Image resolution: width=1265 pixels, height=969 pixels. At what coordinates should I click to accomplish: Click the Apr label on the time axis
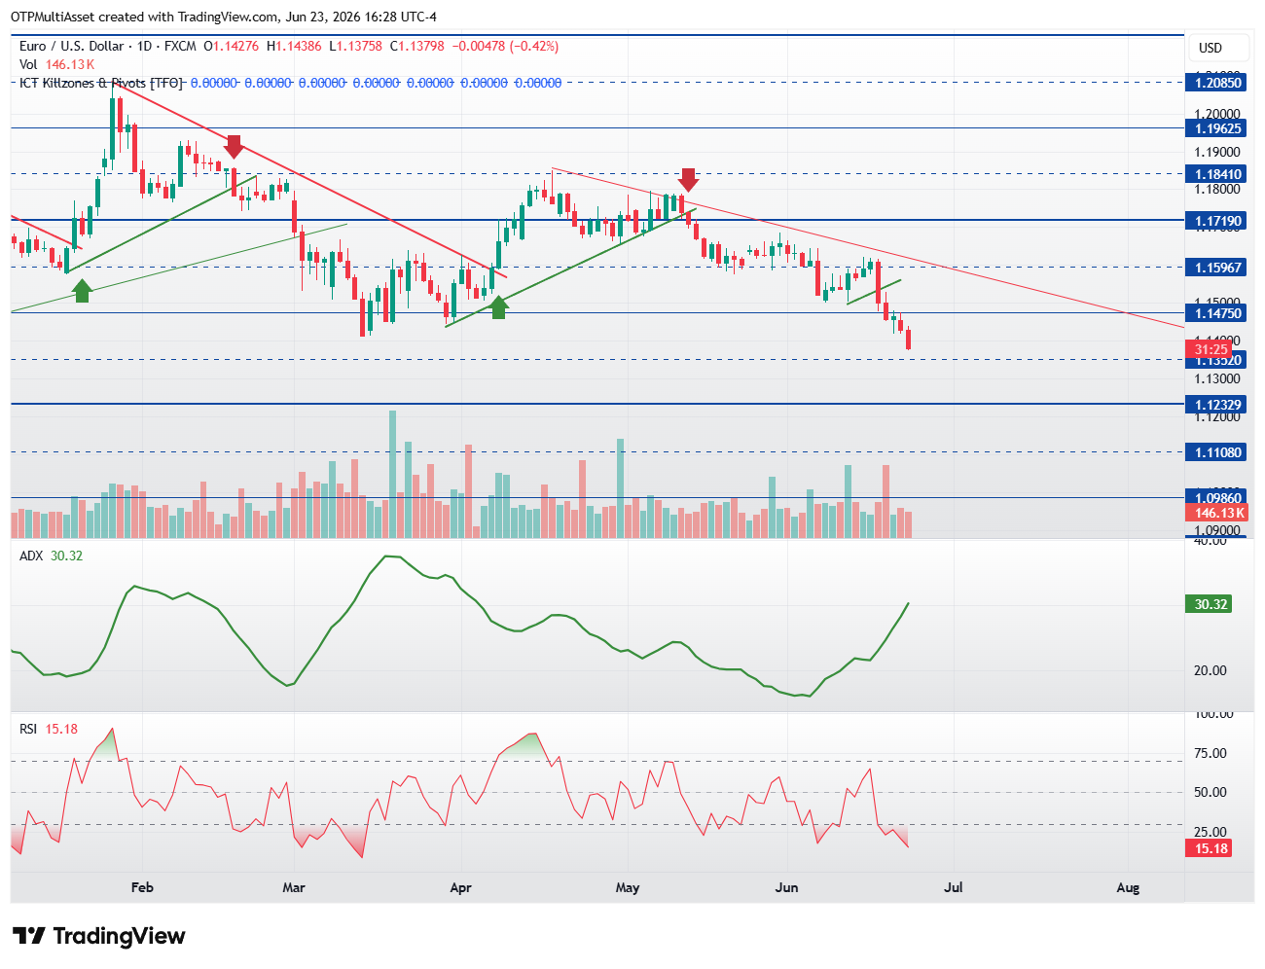point(461,887)
